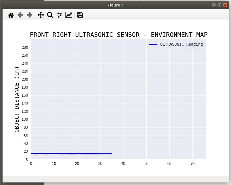The height and width of the screenshot is (185, 231).
Task: Activate the Pan axes tool
Action: pos(41,15)
